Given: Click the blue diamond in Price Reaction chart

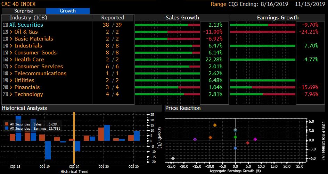Looking at the screenshot, I should [235, 148].
